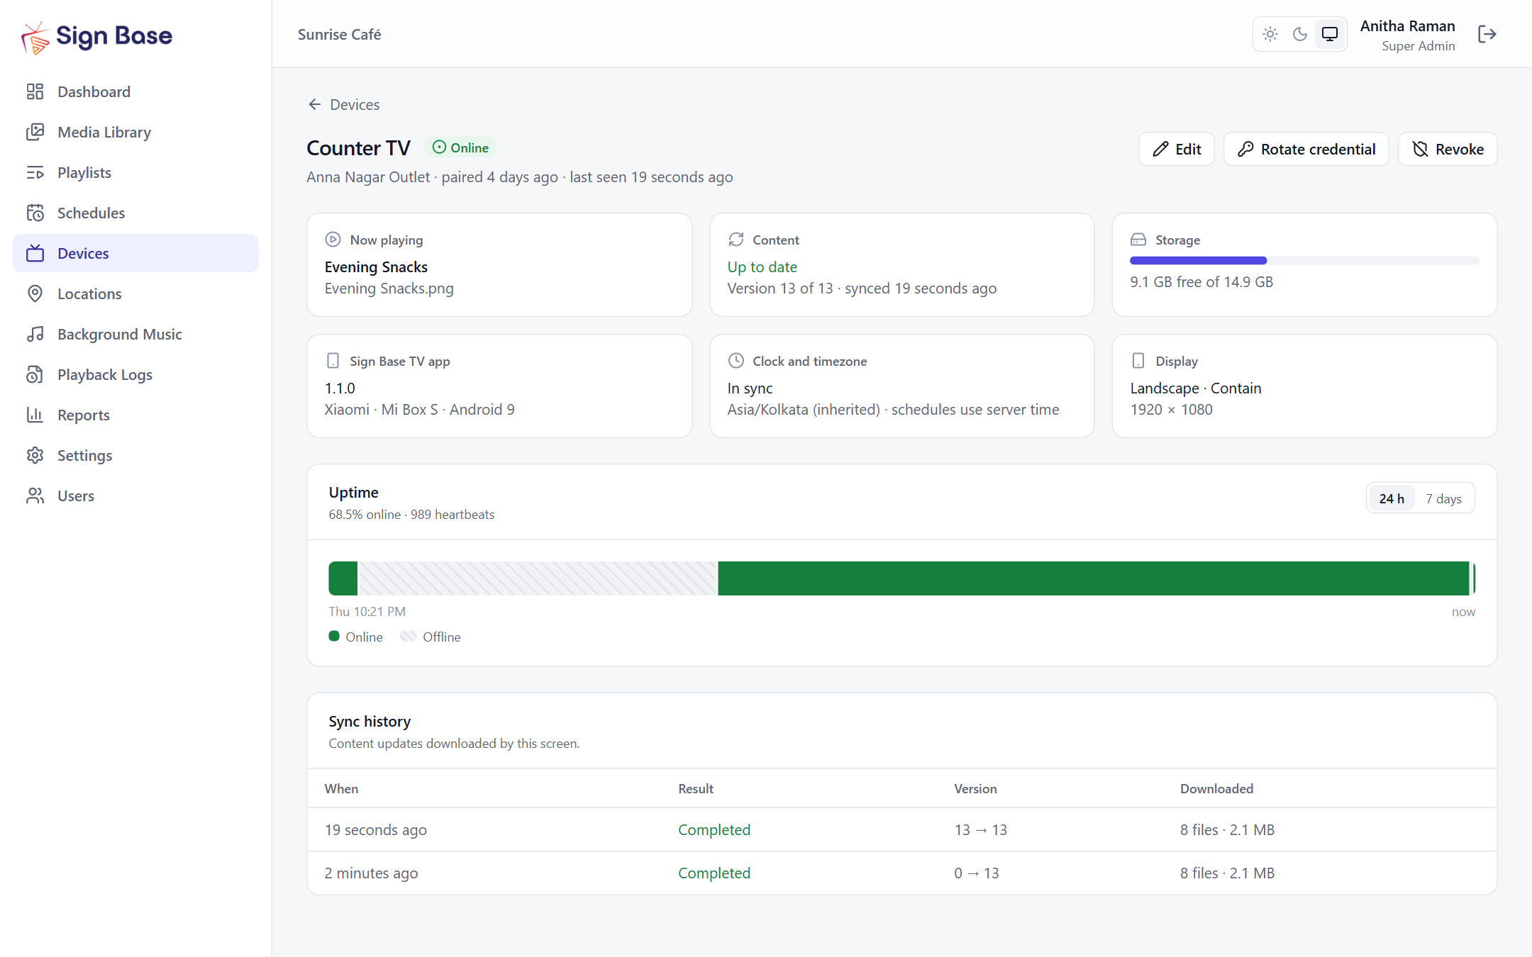Image resolution: width=1532 pixels, height=957 pixels.
Task: Click the Background Music note icon
Action: (35, 334)
